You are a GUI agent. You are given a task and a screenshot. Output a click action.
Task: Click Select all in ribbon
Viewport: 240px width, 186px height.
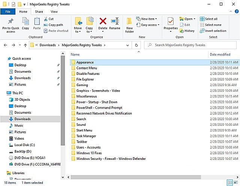[x=208, y=19]
